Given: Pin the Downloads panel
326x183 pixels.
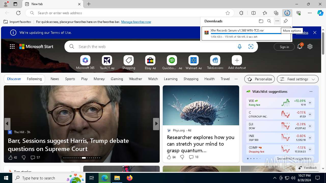Looking at the screenshot, I should click(x=286, y=21).
